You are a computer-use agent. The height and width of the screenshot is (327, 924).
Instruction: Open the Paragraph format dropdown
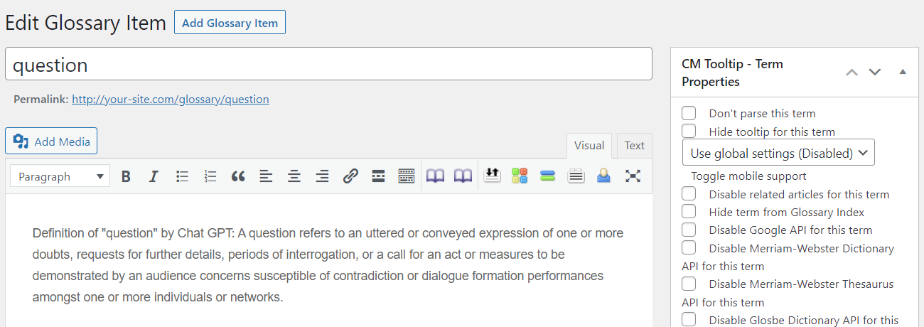(x=60, y=176)
